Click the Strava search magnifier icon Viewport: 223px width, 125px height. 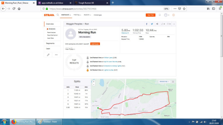58,15
